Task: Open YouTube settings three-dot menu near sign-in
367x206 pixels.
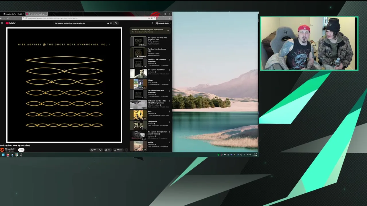Action: 152,23
